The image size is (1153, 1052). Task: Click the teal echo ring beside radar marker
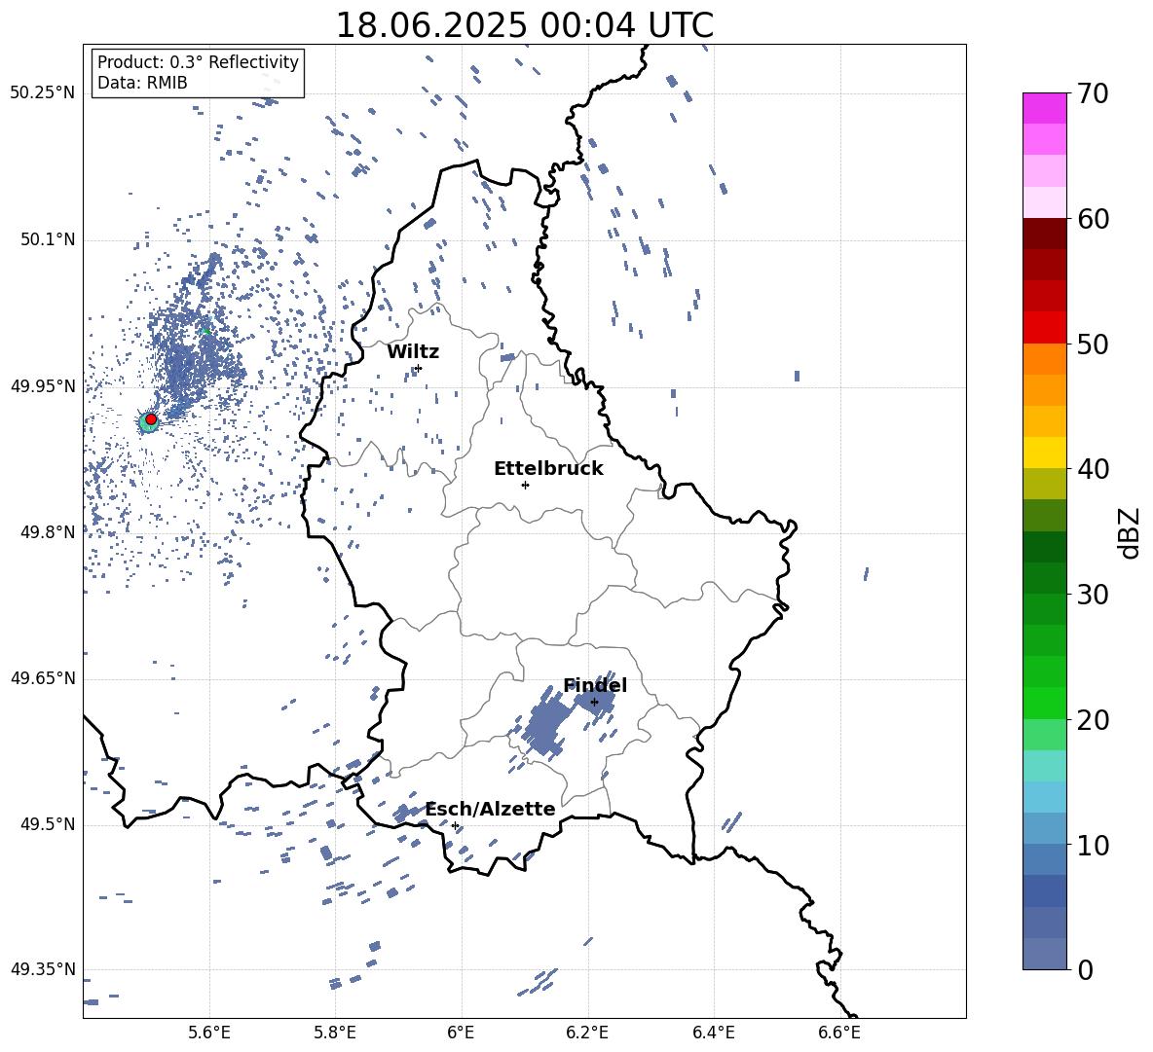[147, 423]
